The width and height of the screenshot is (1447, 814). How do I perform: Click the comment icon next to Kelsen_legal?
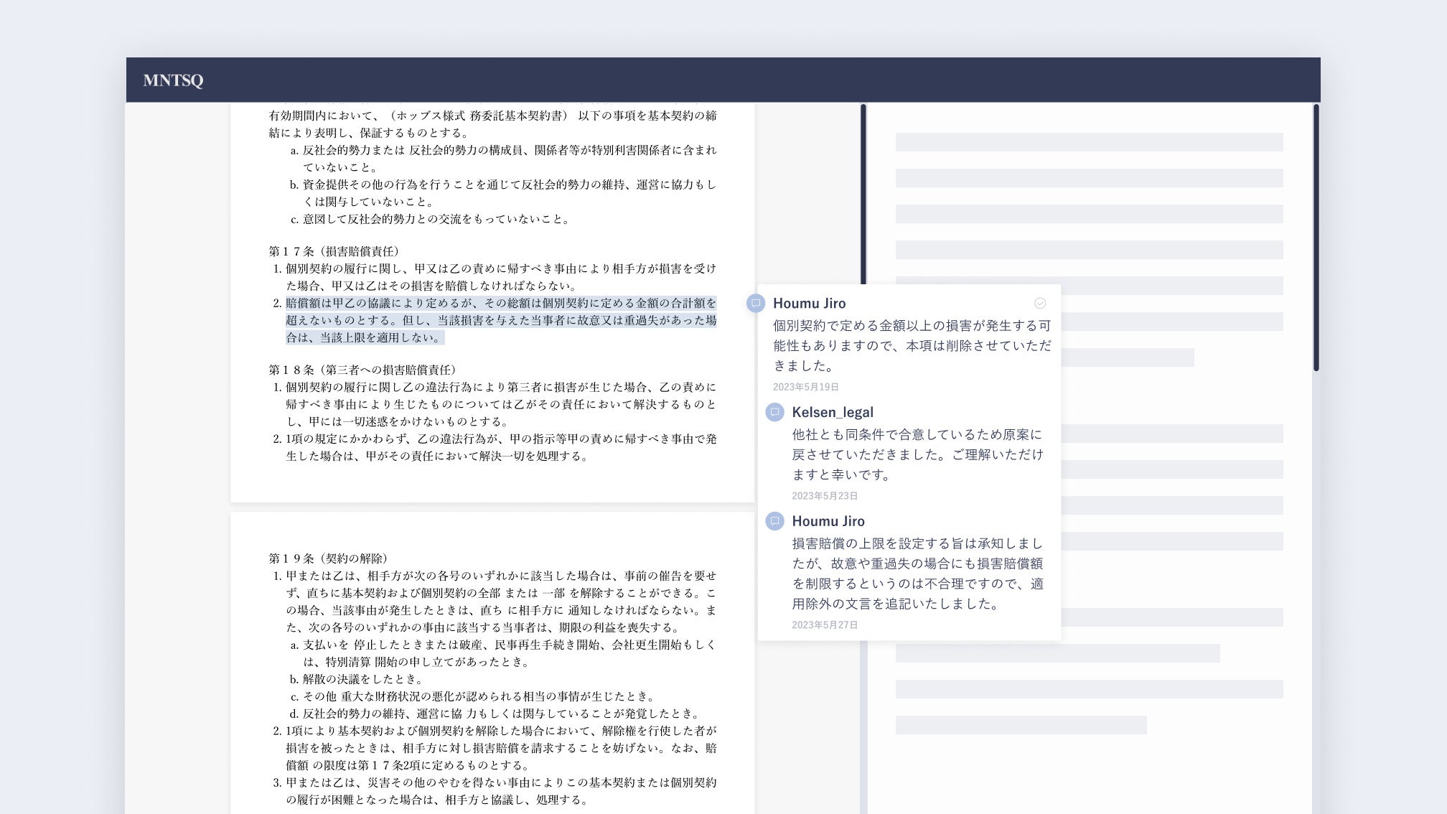tap(774, 412)
